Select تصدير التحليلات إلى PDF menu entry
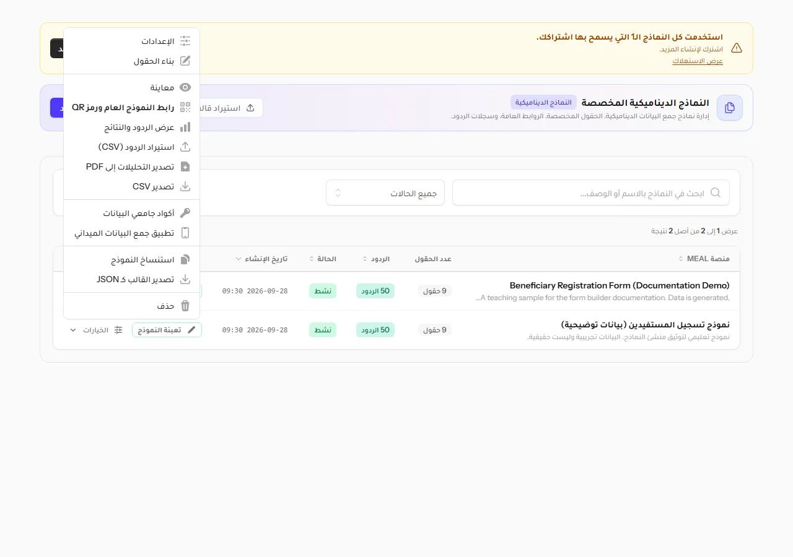Image resolution: width=793 pixels, height=557 pixels. 131,166
